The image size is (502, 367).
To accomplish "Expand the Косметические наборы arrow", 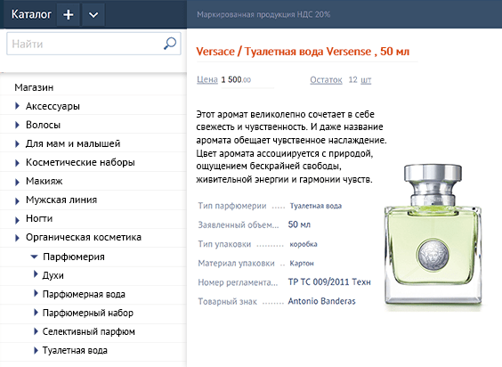I will pyautogui.click(x=17, y=163).
